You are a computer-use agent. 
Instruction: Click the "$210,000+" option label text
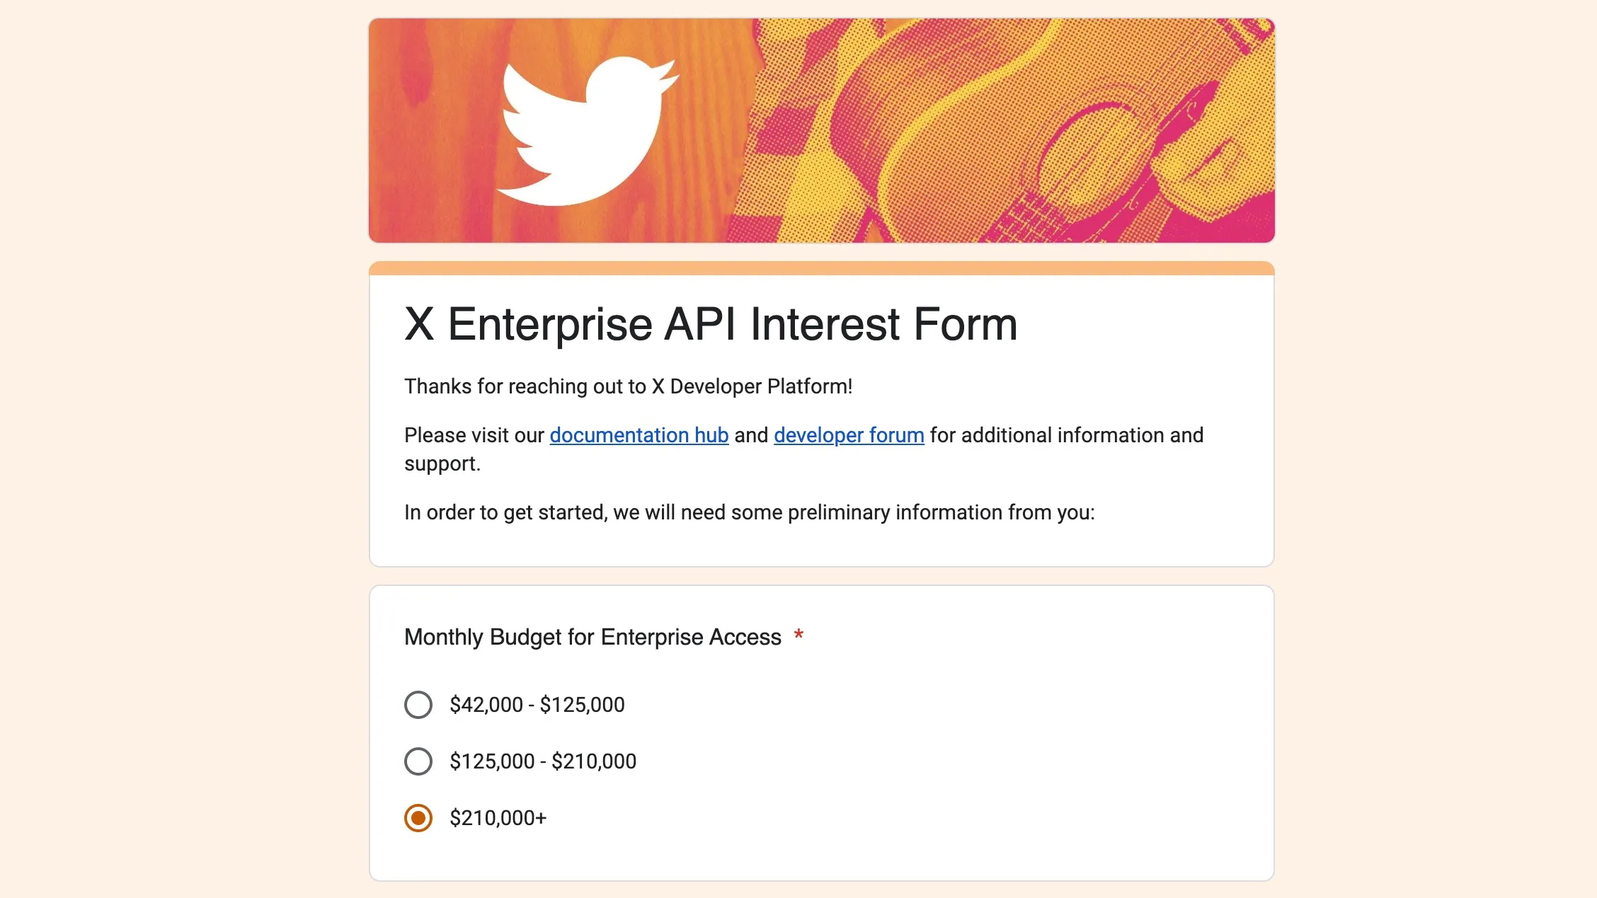tap(498, 818)
